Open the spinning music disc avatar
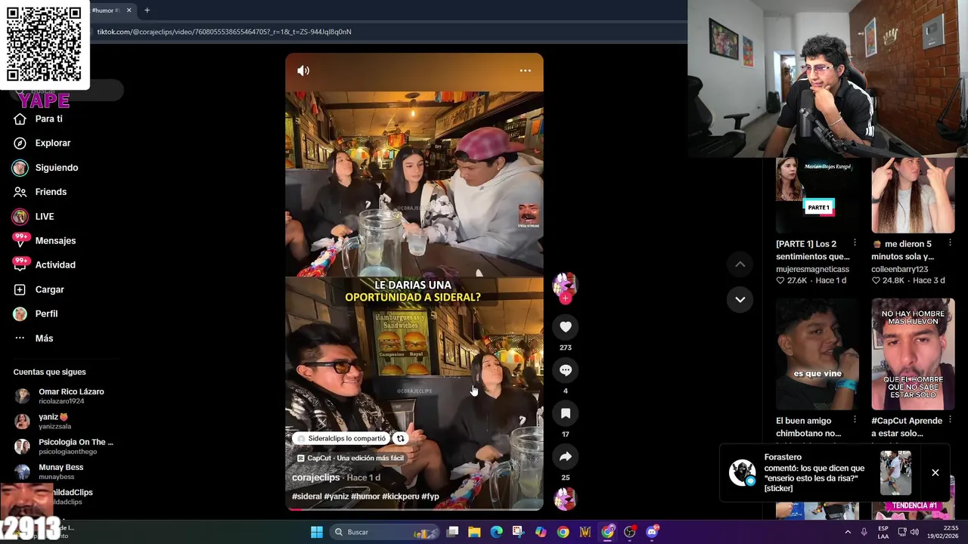968x544 pixels. click(x=565, y=499)
